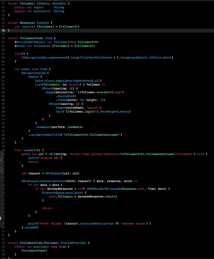Click 'UIColor' on line 25
The image size is (214, 259).
(x=155, y=58)
